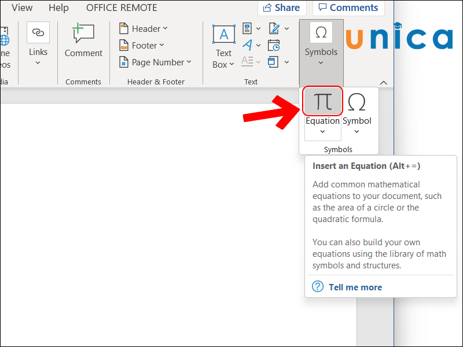Click the Page Number icon
Image resolution: width=463 pixels, height=347 pixels.
point(124,62)
